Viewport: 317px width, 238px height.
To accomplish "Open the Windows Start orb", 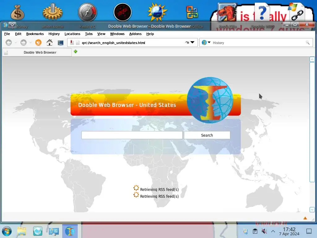I will [x=7, y=231].
